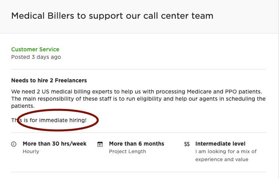Click 'PPO patients' in the first description line
The height and width of the screenshot is (179, 279).
point(244,91)
